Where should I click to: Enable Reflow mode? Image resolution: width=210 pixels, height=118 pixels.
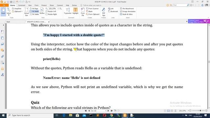pyautogui.click(x=42, y=11)
